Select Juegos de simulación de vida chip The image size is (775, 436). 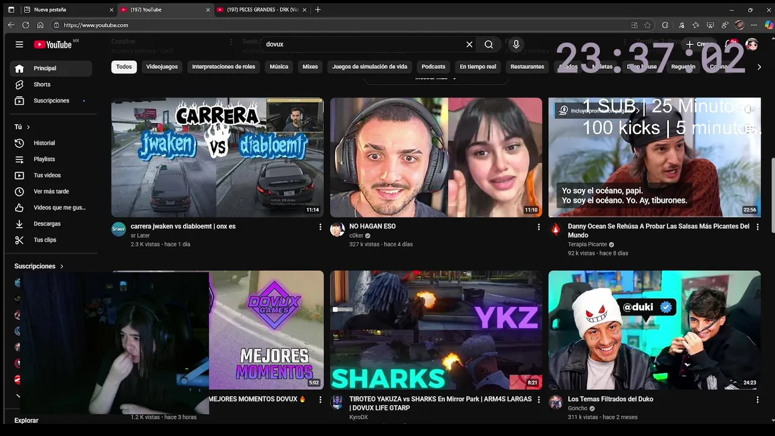pos(369,67)
